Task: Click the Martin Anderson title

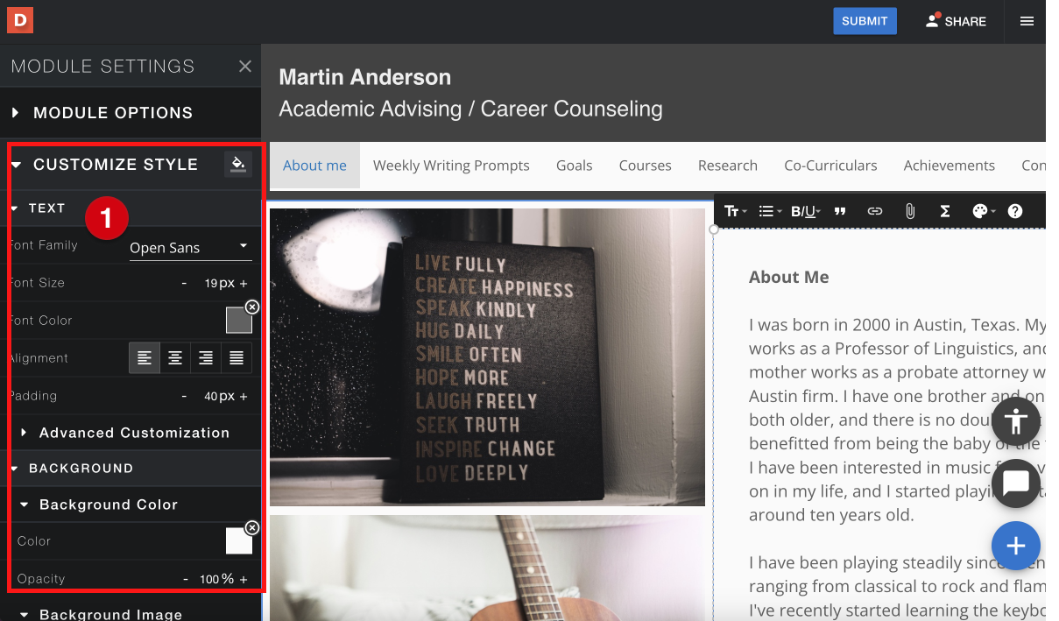Action: click(365, 77)
